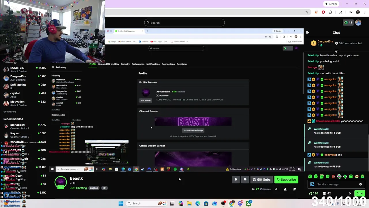Open the Gift Subs option
The width and height of the screenshot is (369, 208).
click(x=261, y=180)
